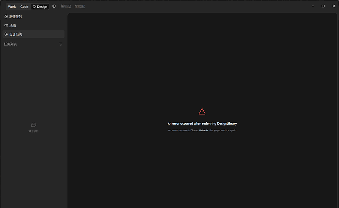Open the 编辑(E) edit menu

[x=66, y=6]
